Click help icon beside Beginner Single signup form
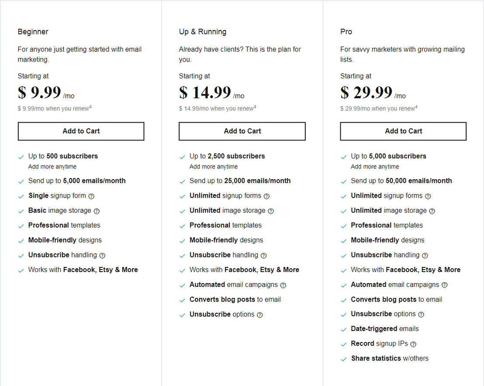The image size is (484, 386). (x=91, y=196)
